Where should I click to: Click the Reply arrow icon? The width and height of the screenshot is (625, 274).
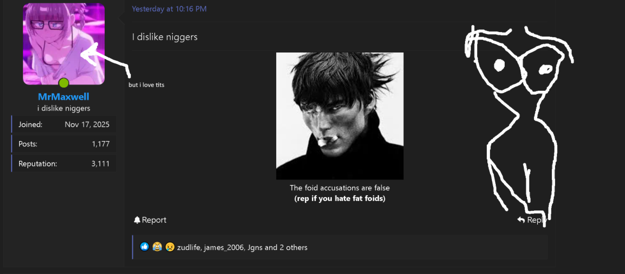coord(521,220)
